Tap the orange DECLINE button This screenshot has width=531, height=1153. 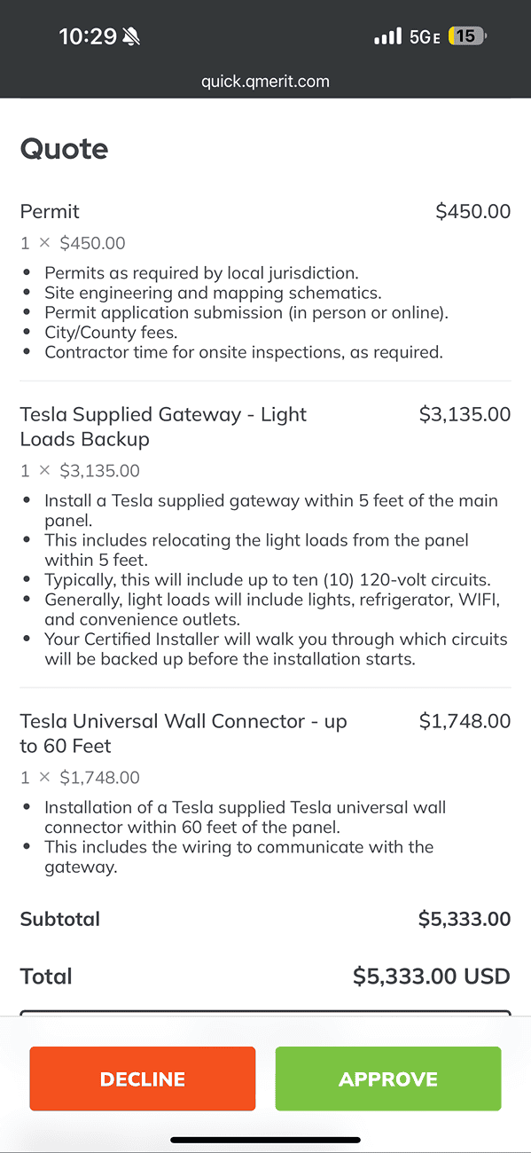143,1078
